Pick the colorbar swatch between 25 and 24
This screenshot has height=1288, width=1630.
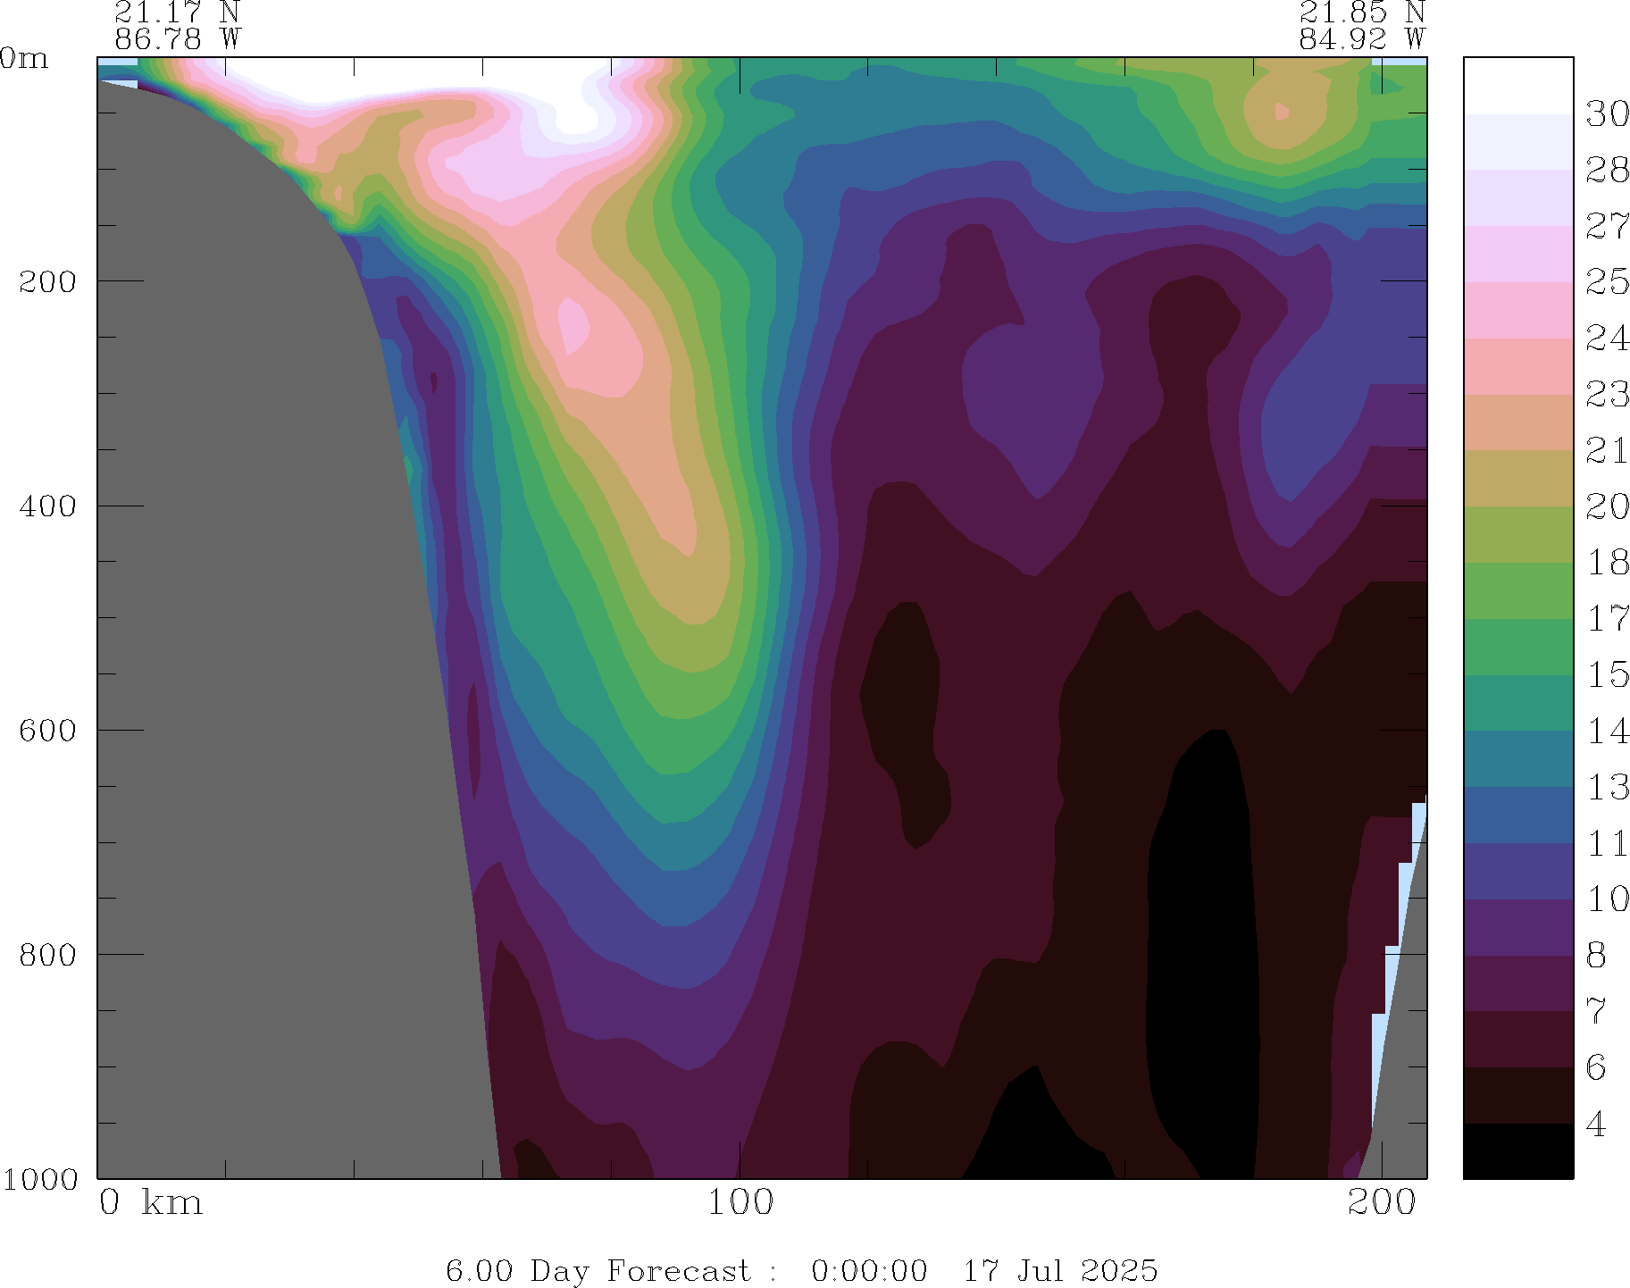click(x=1517, y=310)
